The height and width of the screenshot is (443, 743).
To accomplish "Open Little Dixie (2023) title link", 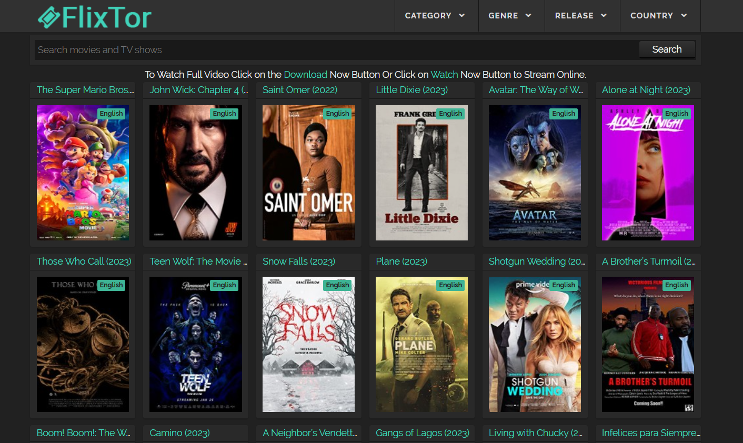I will [412, 90].
